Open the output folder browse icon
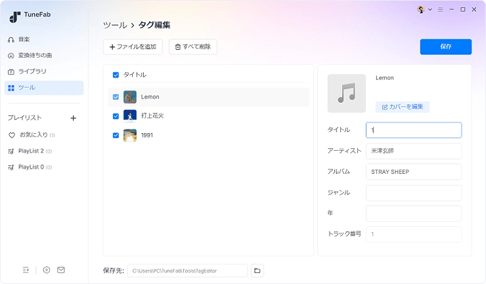The height and width of the screenshot is (284, 486). point(257,271)
